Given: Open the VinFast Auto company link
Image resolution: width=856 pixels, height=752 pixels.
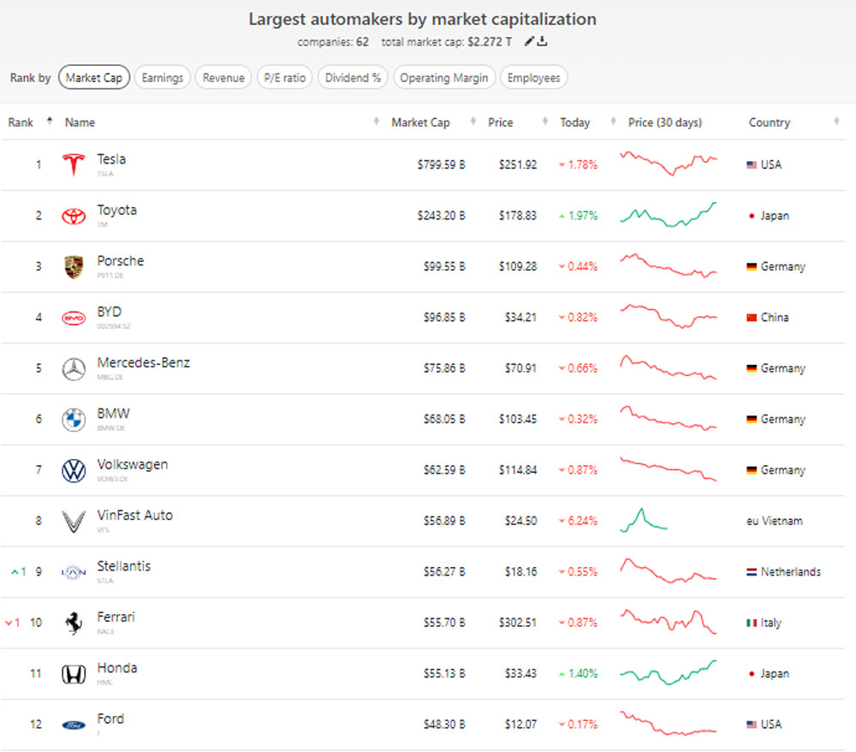Looking at the screenshot, I should pos(134,516).
